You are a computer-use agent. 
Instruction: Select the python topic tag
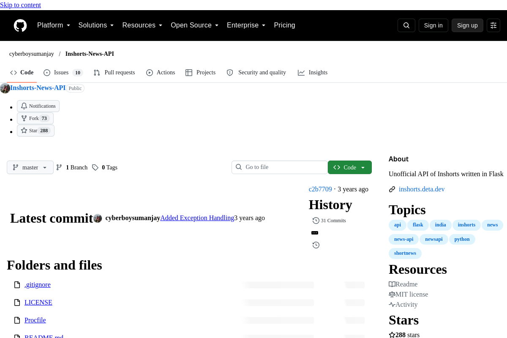tap(462, 240)
